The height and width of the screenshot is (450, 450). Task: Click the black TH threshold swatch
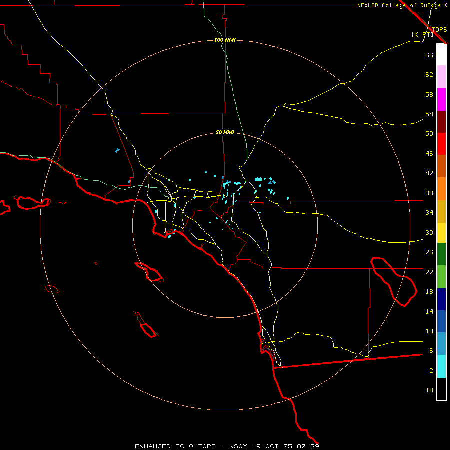[441, 389]
